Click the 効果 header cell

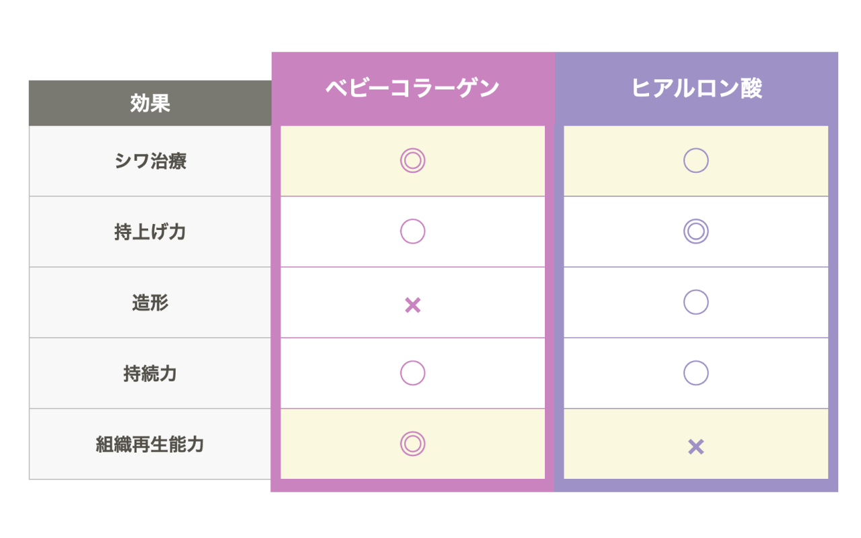150,104
